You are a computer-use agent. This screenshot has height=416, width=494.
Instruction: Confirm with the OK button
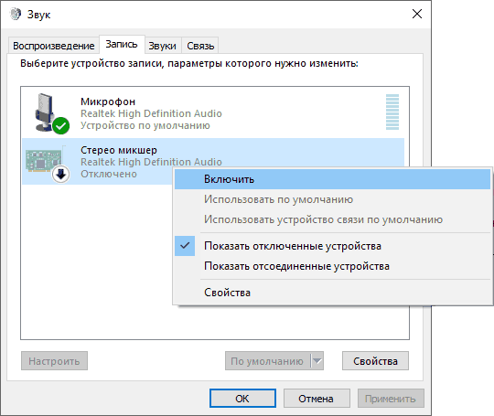pyautogui.click(x=242, y=399)
